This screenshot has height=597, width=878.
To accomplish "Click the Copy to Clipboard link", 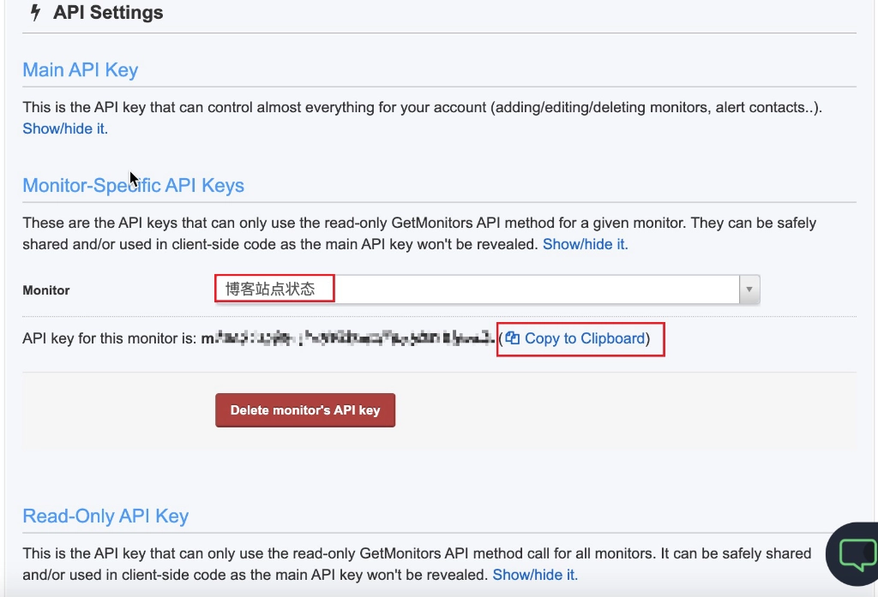I will 585,338.
